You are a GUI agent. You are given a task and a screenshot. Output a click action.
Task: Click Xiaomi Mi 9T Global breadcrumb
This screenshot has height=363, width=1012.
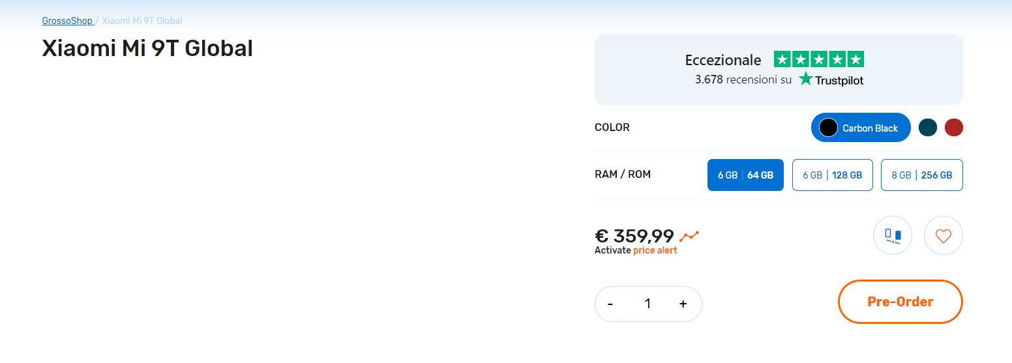pos(142,21)
